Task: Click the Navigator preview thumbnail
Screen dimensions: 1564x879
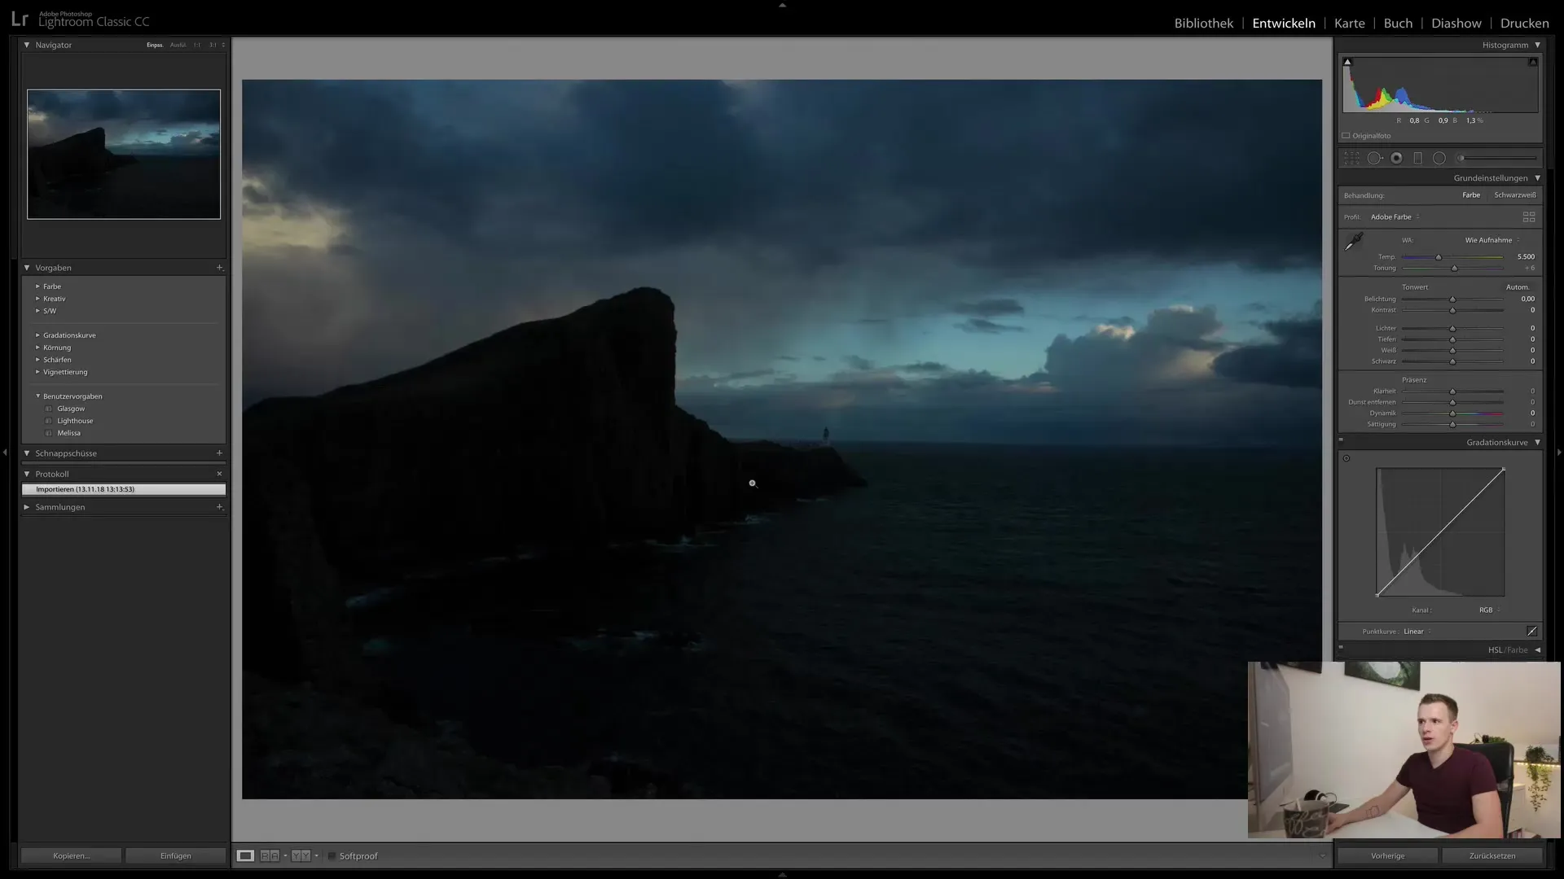Action: coord(124,154)
